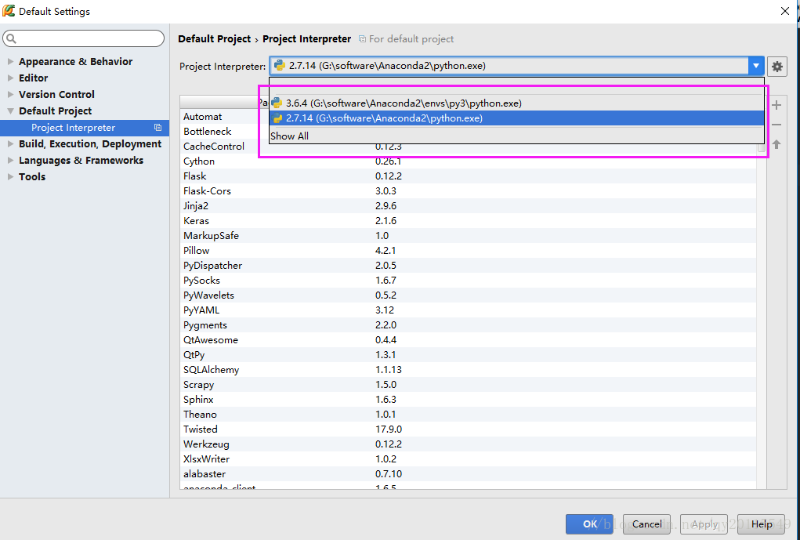Image resolution: width=800 pixels, height=540 pixels.
Task: Select the alabaster package row
Action: tap(468, 473)
